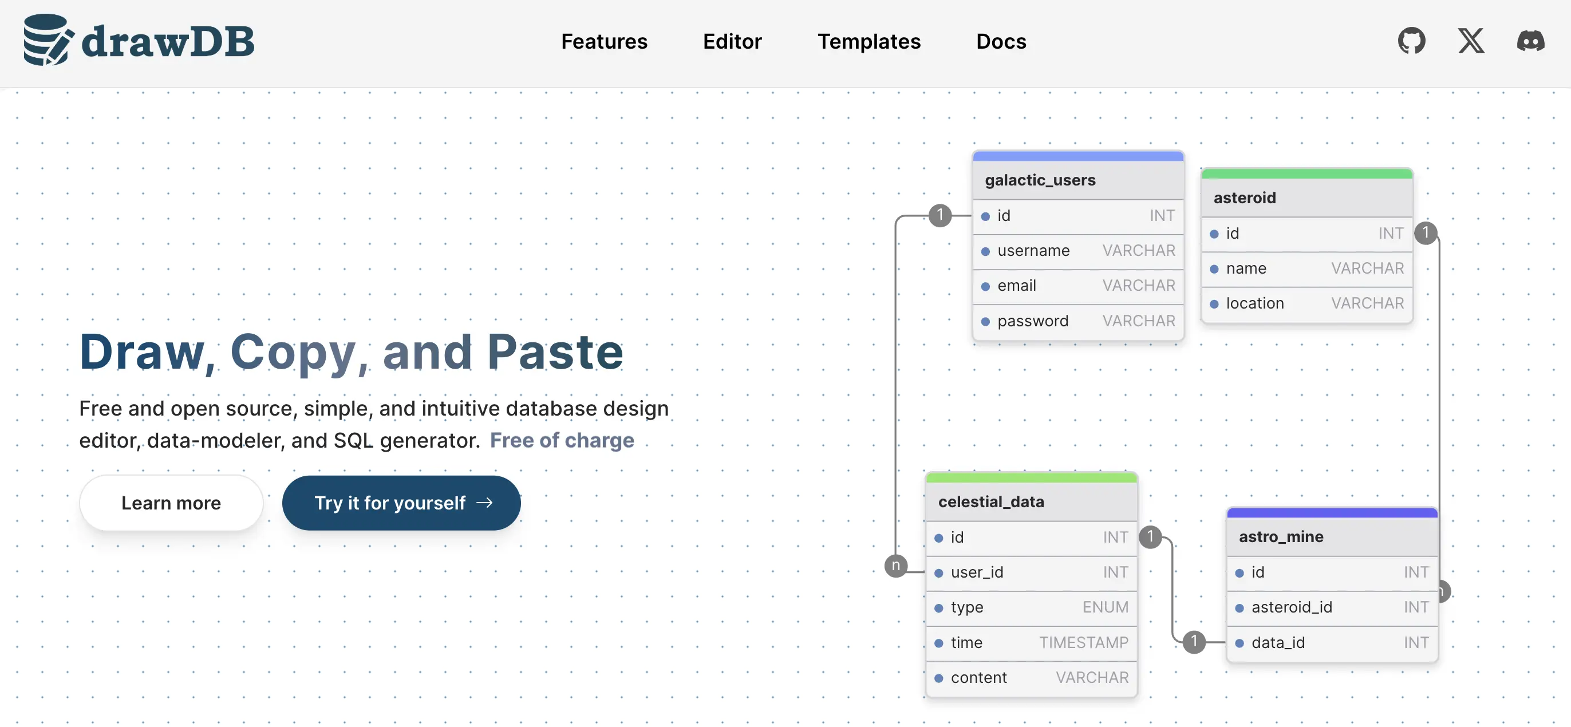
Task: Click the Learn more button
Action: 171,503
